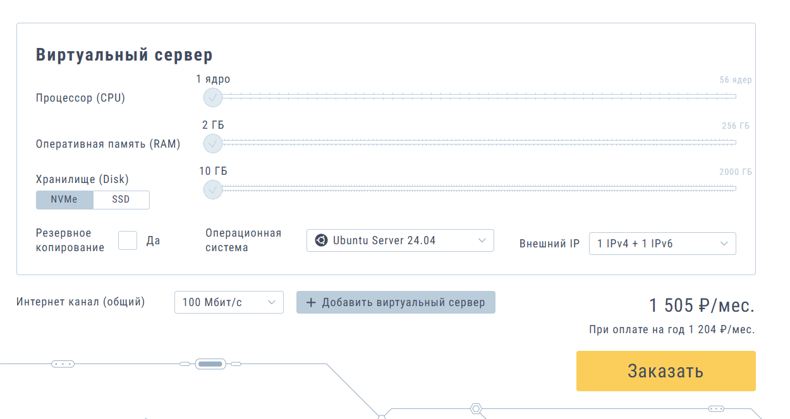The height and width of the screenshot is (419, 790).
Task: Click the plus icon on Добавить виртуальный сервер
Action: (311, 302)
